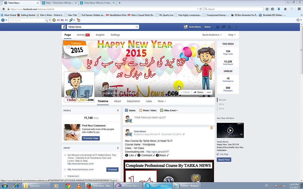
Task: Click the Share button on cover photo
Action: tap(199, 92)
